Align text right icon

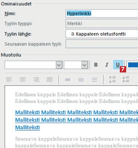click(36, 80)
